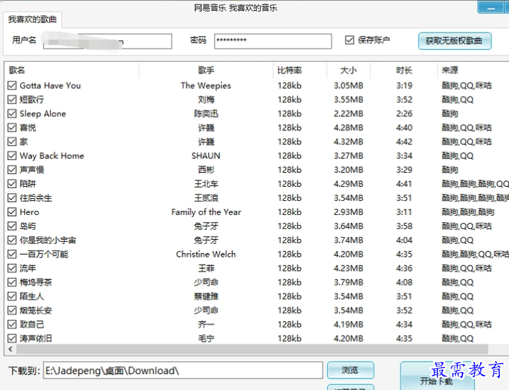Focus the 用户名 input field
Image resolution: width=509 pixels, height=390 pixels.
click(x=108, y=41)
